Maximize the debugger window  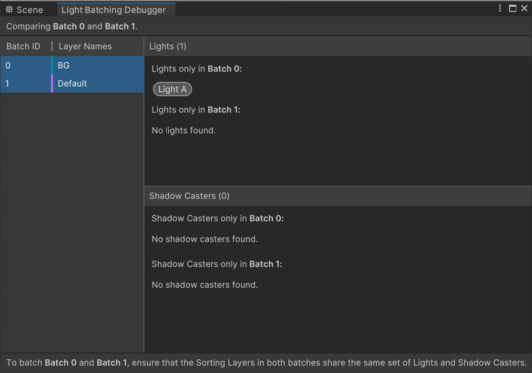[512, 8]
